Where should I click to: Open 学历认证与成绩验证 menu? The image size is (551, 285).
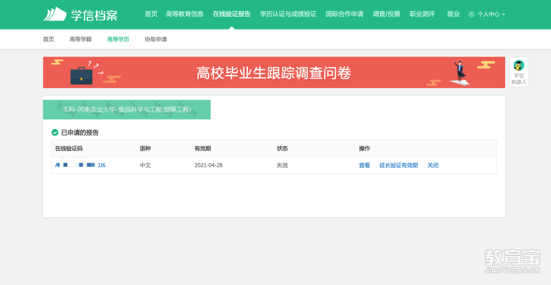288,14
